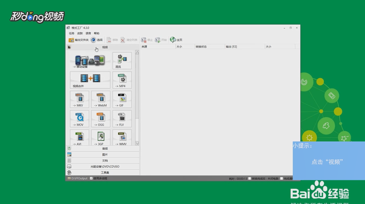Close the Format Factory window
Image resolution: width=365 pixels, height=204 pixels.
[x=297, y=28]
